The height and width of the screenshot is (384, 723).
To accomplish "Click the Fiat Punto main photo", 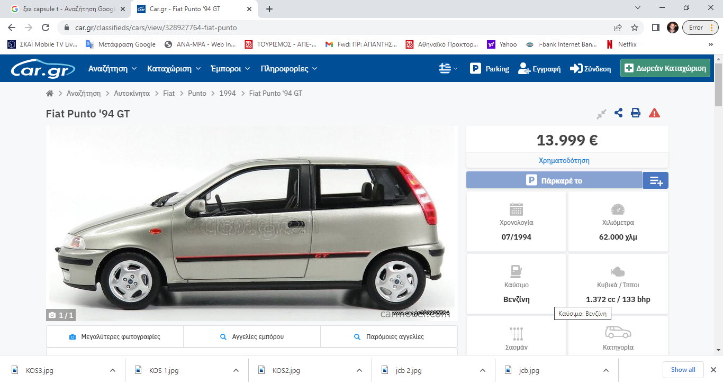I will 252,223.
